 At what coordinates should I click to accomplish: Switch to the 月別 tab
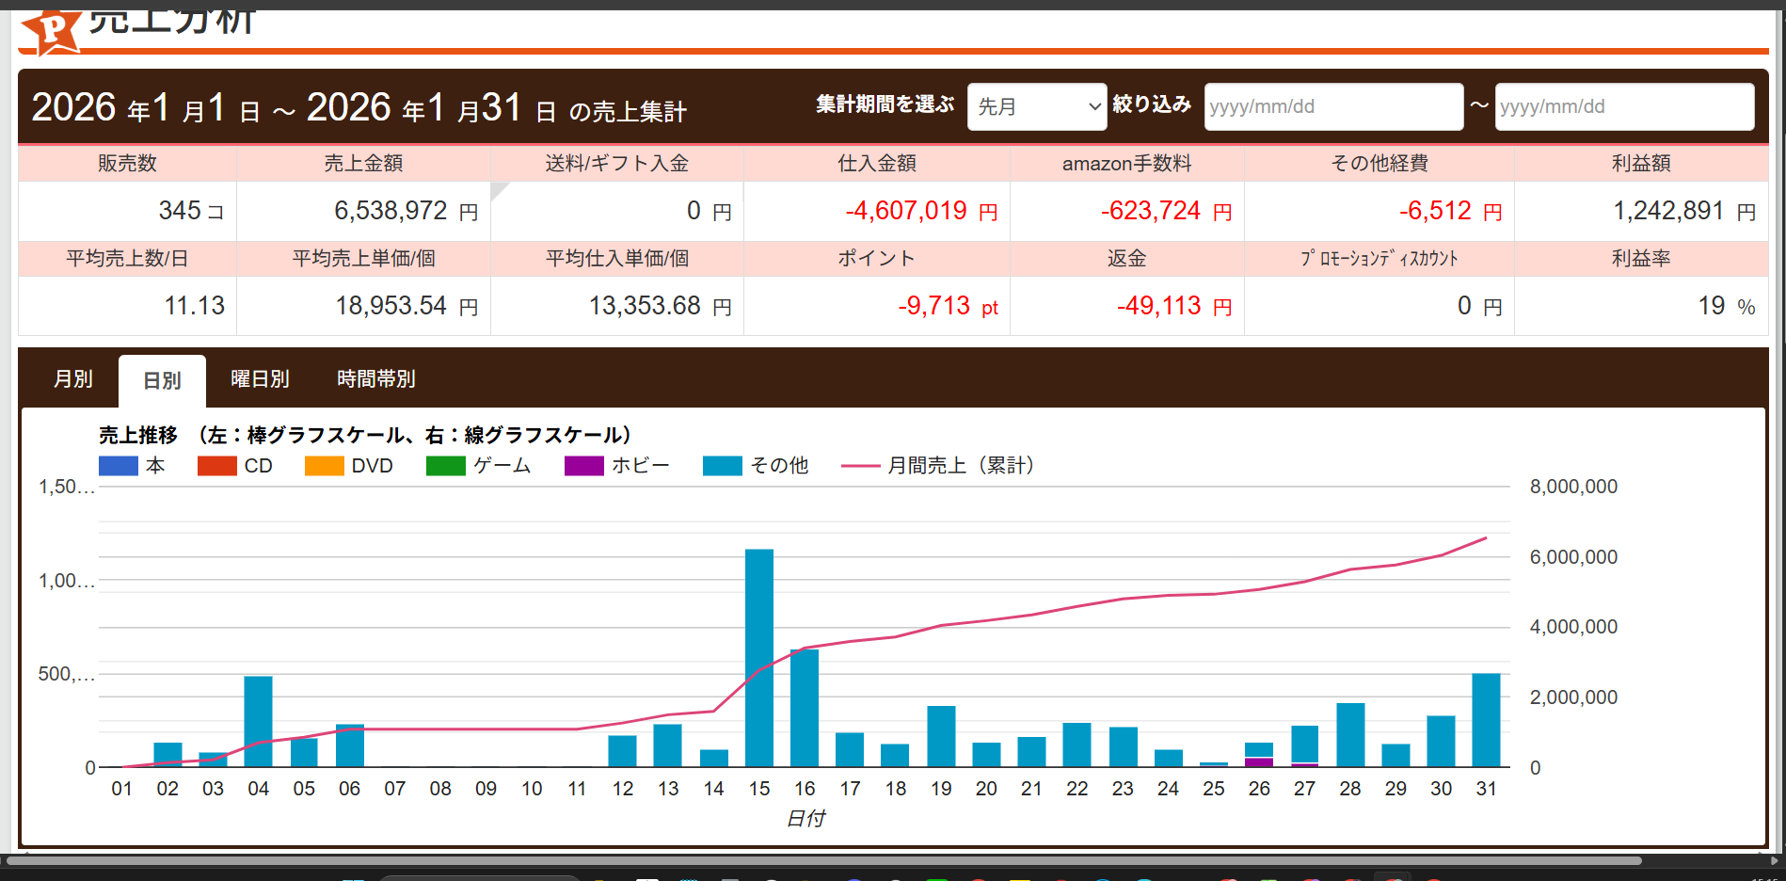click(x=72, y=379)
